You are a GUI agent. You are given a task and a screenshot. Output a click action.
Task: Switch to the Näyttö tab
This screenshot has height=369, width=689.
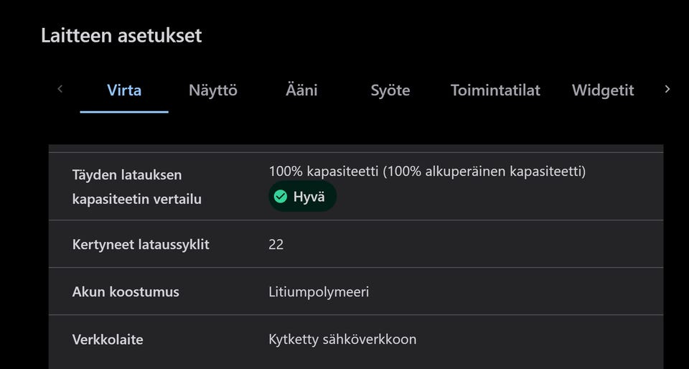[x=212, y=90]
